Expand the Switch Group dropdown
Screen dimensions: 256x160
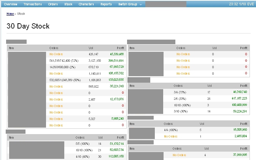[130, 4]
